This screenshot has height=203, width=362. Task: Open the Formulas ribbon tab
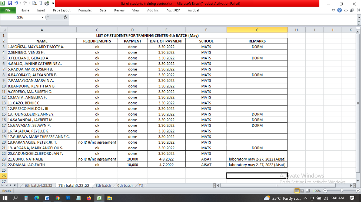[x=85, y=10]
